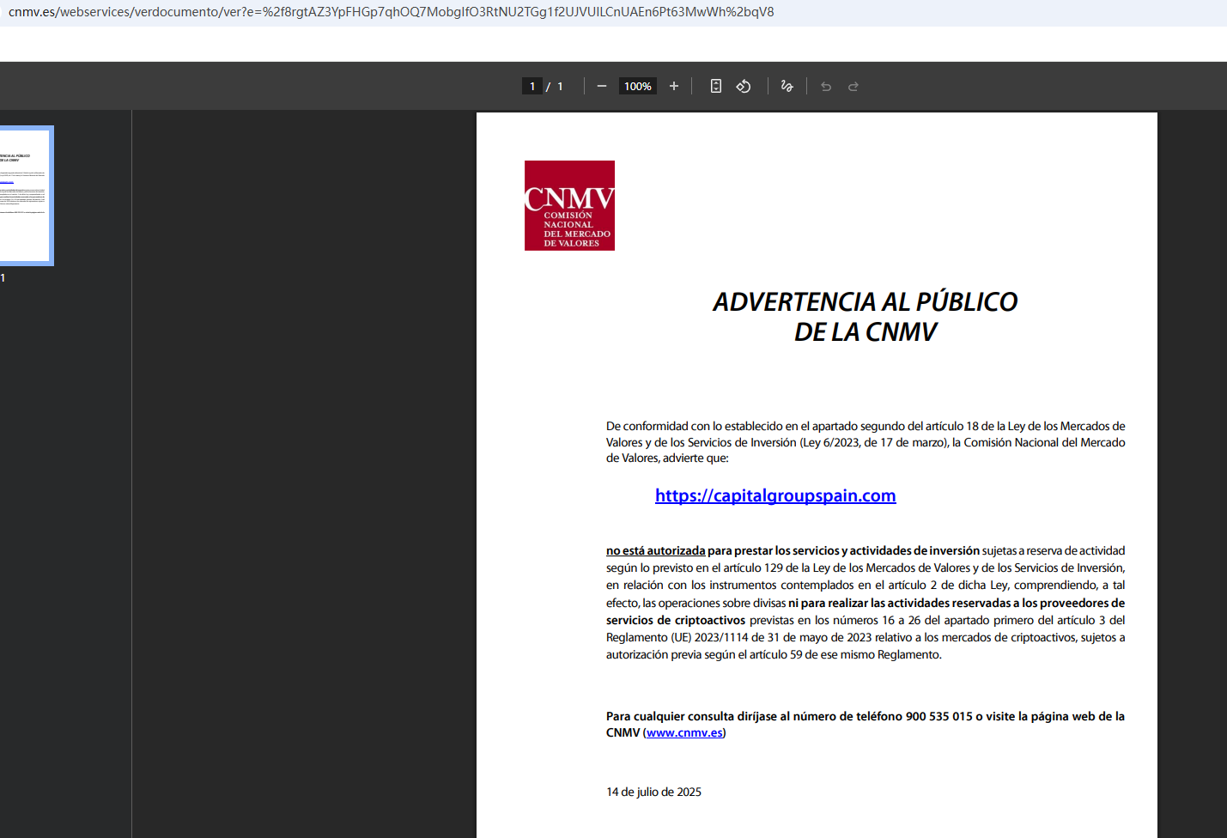
Task: Zoom in with the plus icon
Action: tap(674, 86)
